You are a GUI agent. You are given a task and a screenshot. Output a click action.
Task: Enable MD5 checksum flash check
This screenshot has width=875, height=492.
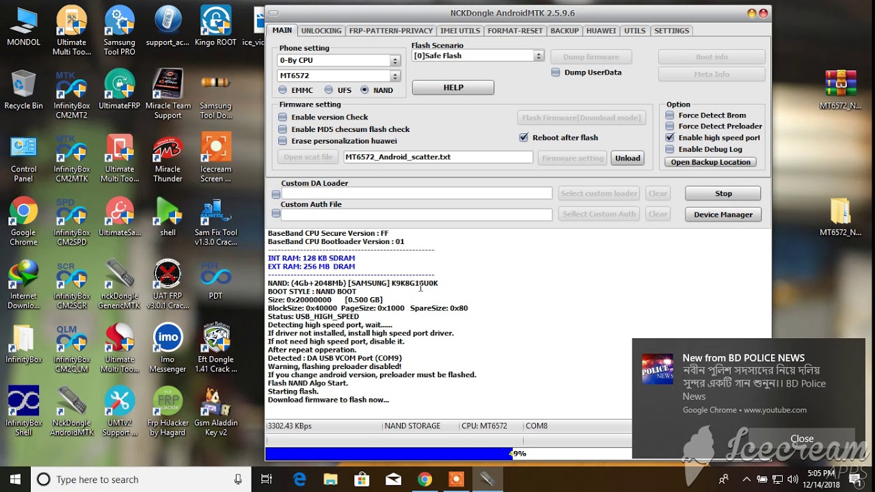click(283, 129)
